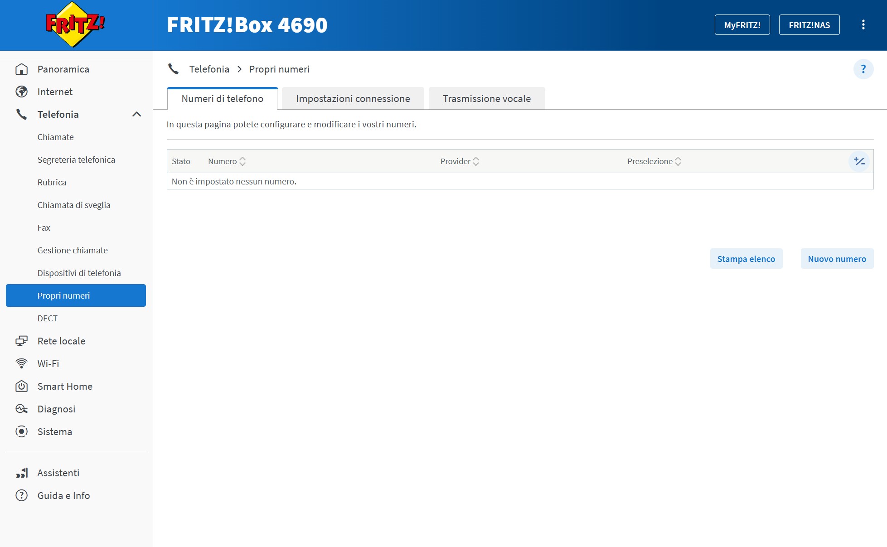Open the Rete locale section label
Image resolution: width=887 pixels, height=547 pixels.
[x=62, y=341]
